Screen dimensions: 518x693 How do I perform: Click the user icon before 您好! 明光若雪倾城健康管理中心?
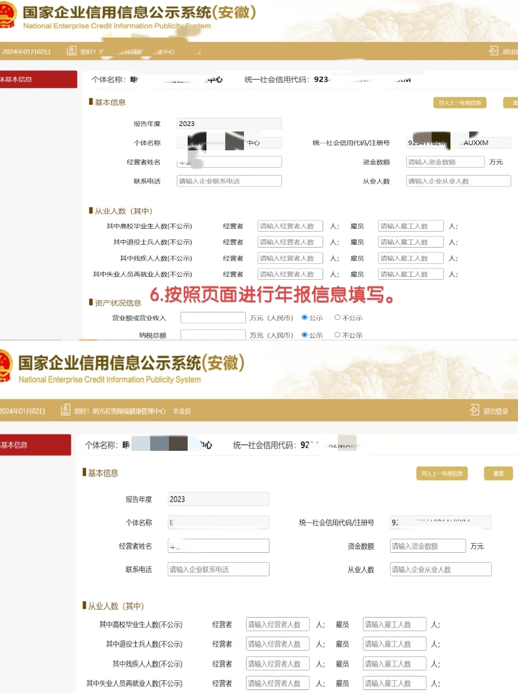pos(65,410)
